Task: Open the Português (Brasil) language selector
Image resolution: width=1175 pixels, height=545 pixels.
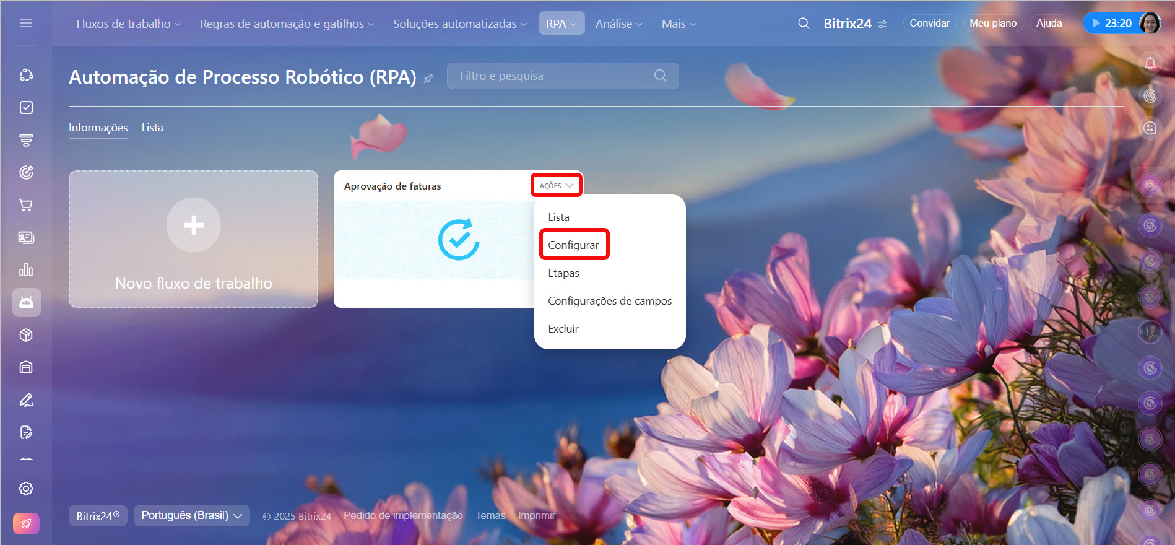Action: [x=191, y=515]
